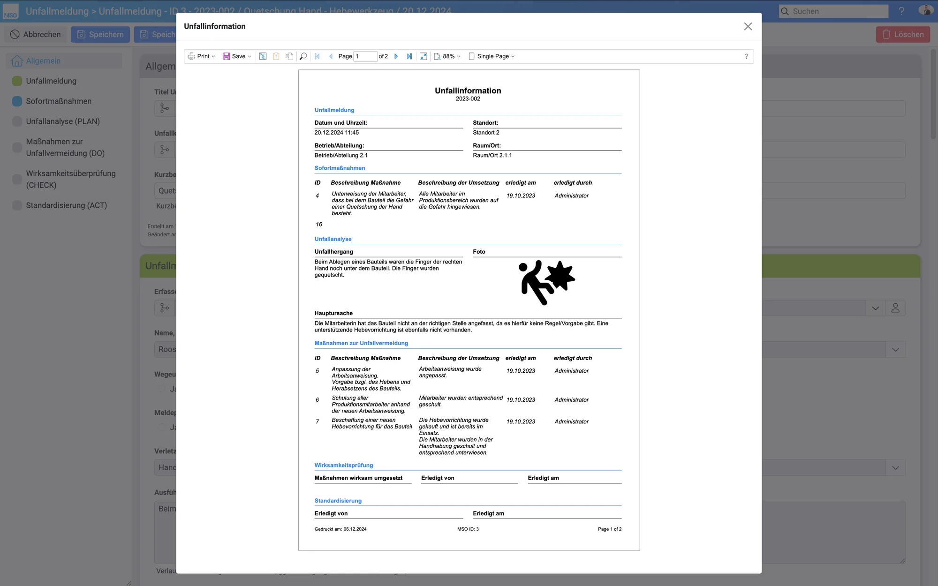Select the Ja radio under Wegeunfall
The image size is (938, 586).
(162, 389)
